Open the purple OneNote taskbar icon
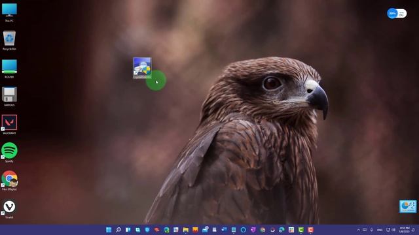 (x=253, y=230)
